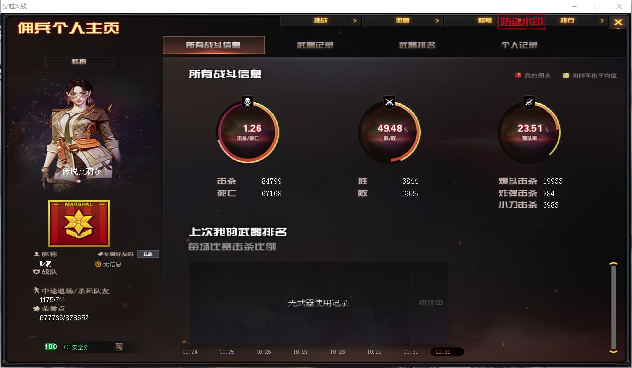This screenshot has height=368, width=632.
Task: Select the 10.28 date marker
Action: [337, 352]
